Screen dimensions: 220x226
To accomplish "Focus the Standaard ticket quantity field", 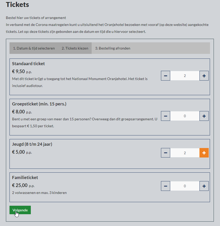I will tap(185, 76).
